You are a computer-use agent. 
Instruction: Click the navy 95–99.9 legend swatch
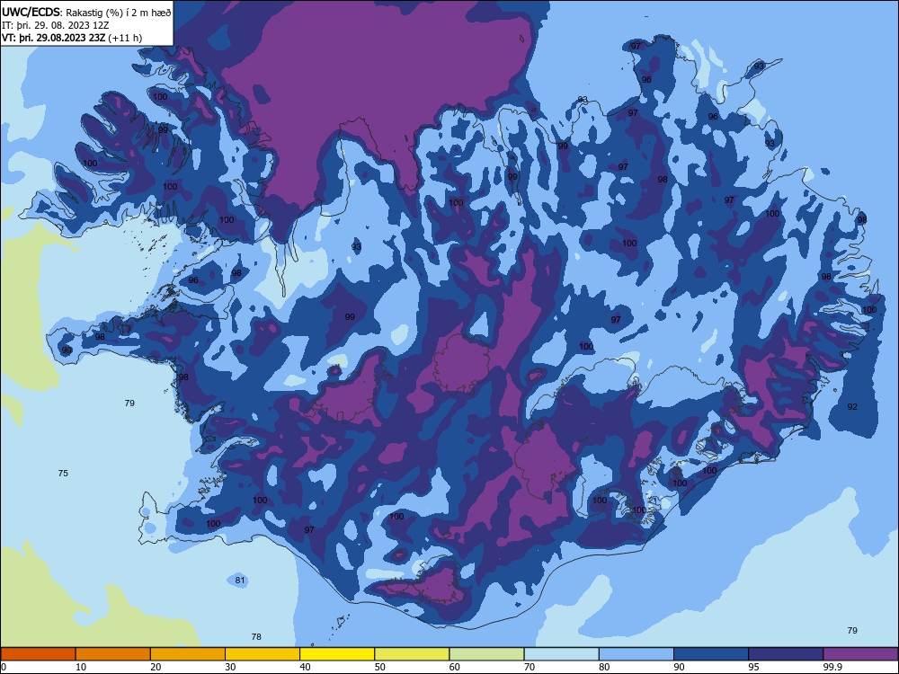tap(786, 654)
